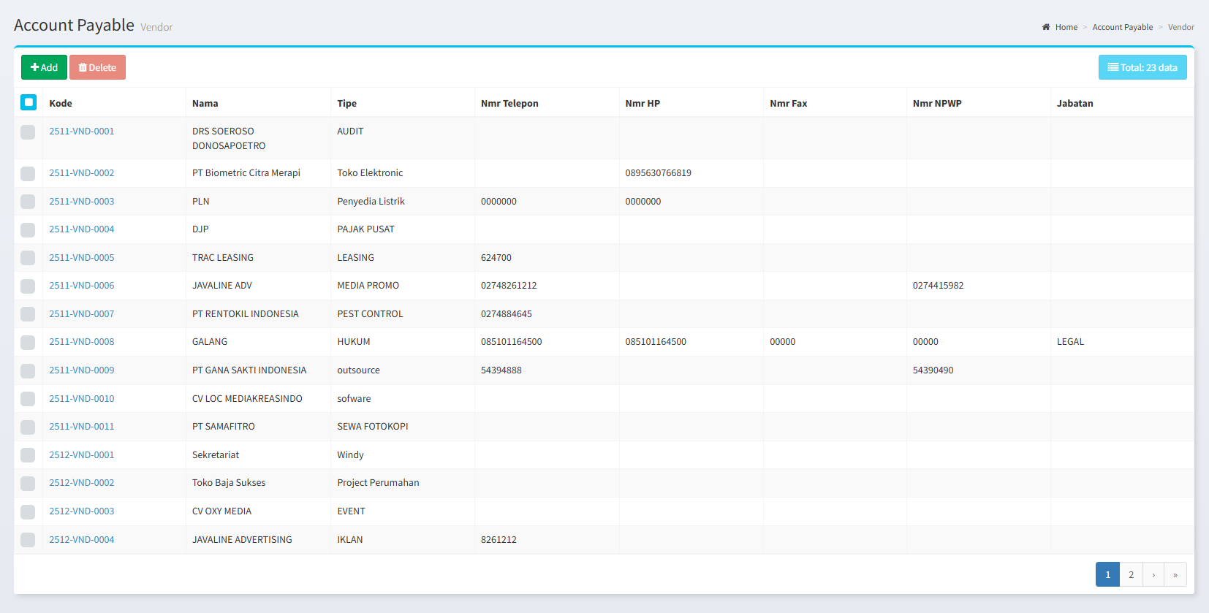
Task: Open Account Payable breadcrumb link
Action: (x=1122, y=27)
